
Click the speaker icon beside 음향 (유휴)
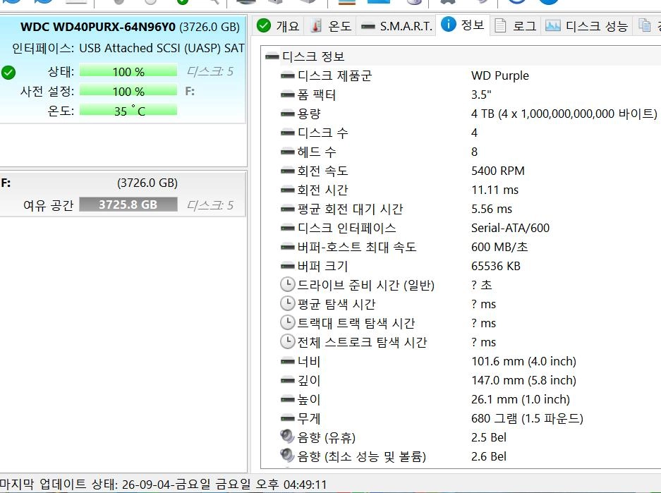(287, 437)
